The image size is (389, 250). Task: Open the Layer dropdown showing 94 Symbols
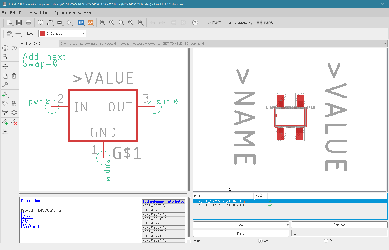62,34
